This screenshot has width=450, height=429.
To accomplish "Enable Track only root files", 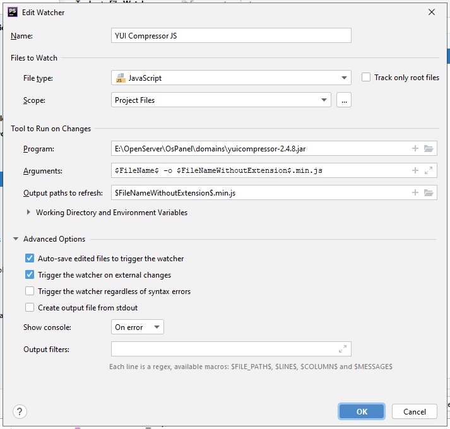I will pyautogui.click(x=366, y=77).
